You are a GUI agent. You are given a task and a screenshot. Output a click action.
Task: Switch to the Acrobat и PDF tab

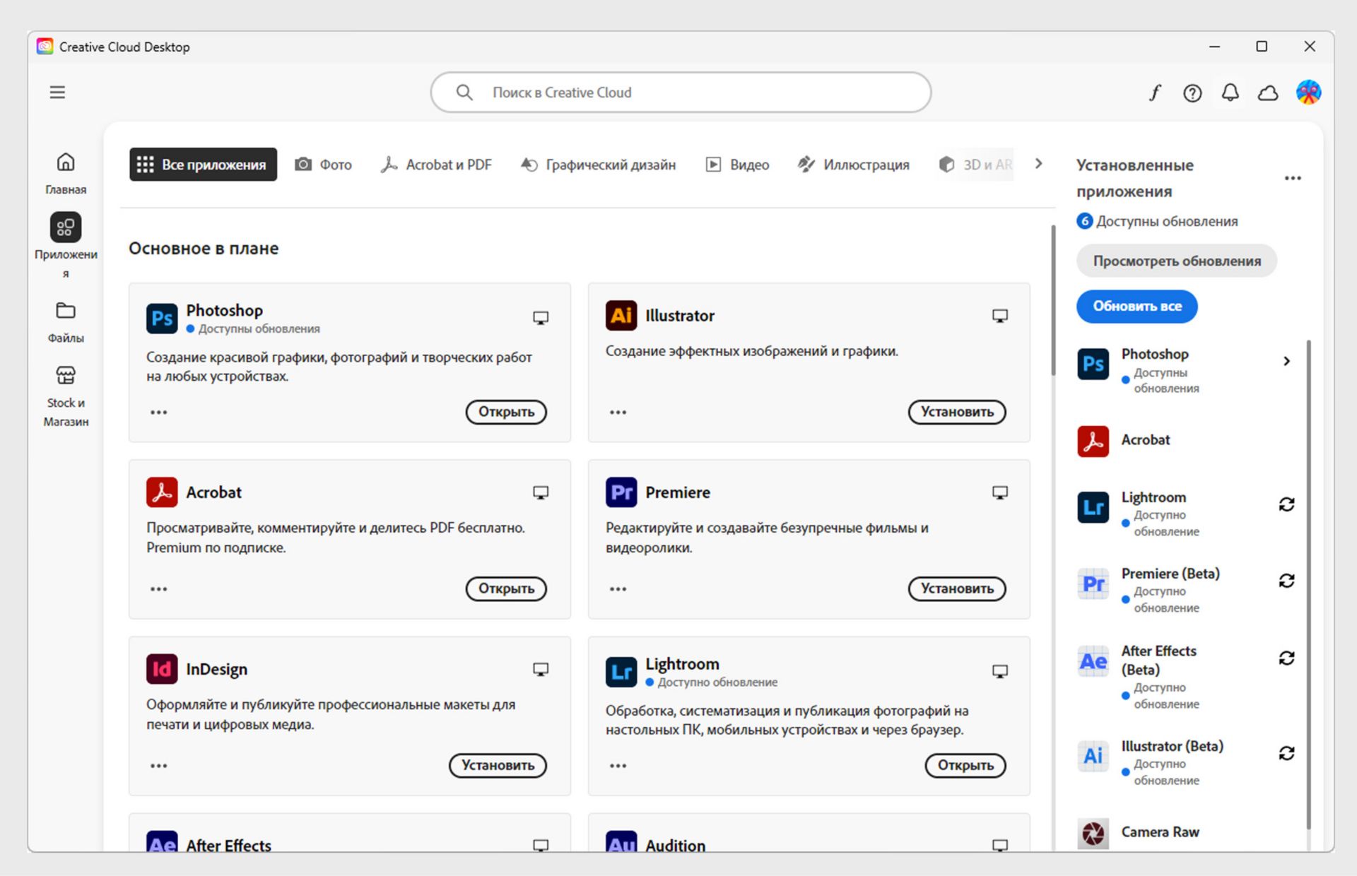tap(436, 165)
